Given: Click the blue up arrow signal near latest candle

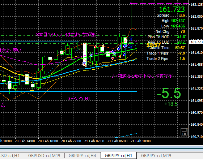Looking at the screenshot, I should (131, 39).
